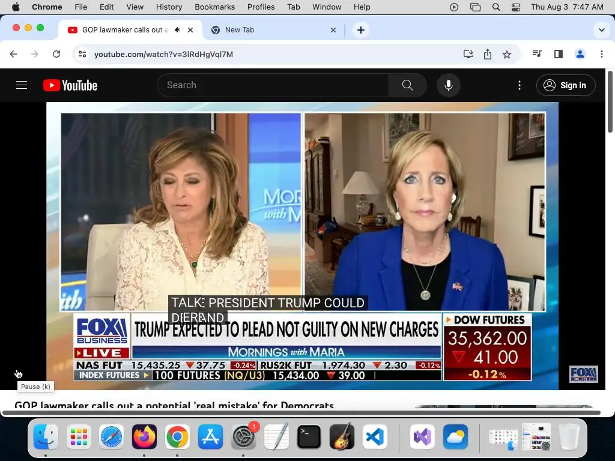The width and height of the screenshot is (615, 461).
Task: Click the Fox Business watermark in video
Action: (x=584, y=374)
